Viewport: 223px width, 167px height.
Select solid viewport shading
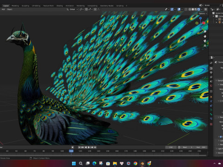[x=193, y=9]
